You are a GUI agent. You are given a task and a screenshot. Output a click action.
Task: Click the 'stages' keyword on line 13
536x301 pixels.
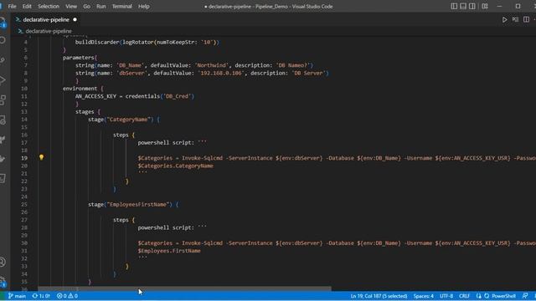[85, 111]
